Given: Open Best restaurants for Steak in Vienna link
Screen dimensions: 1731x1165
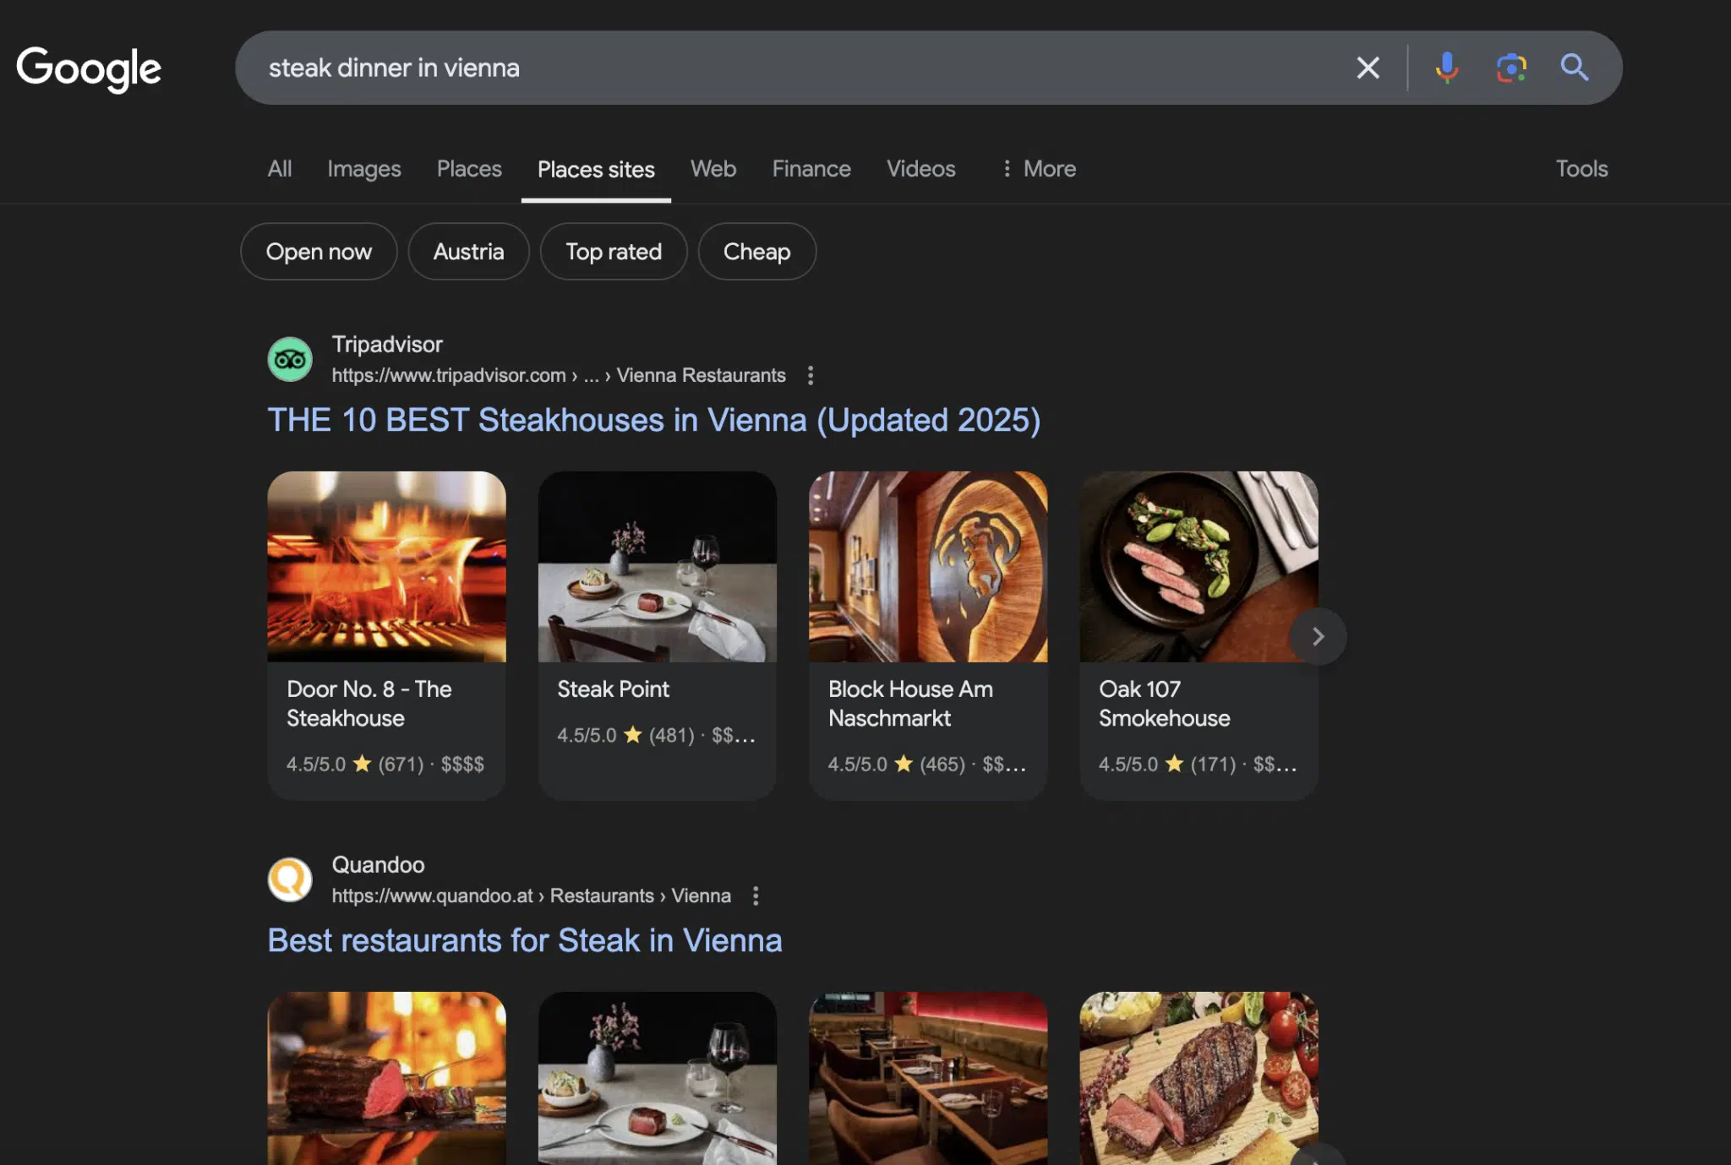Looking at the screenshot, I should [x=525, y=940].
